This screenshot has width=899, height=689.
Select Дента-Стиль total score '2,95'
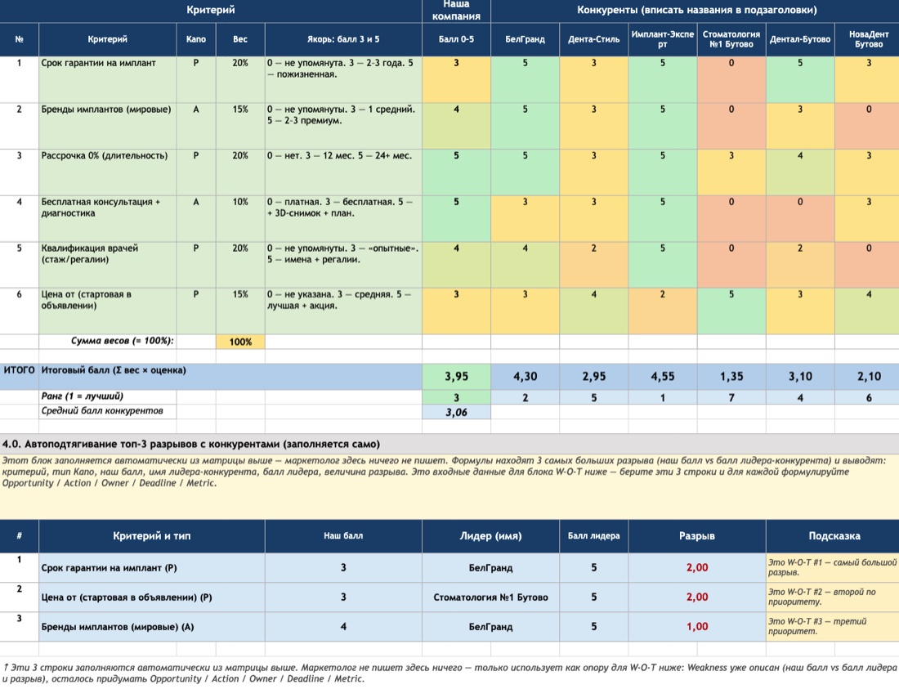[594, 377]
